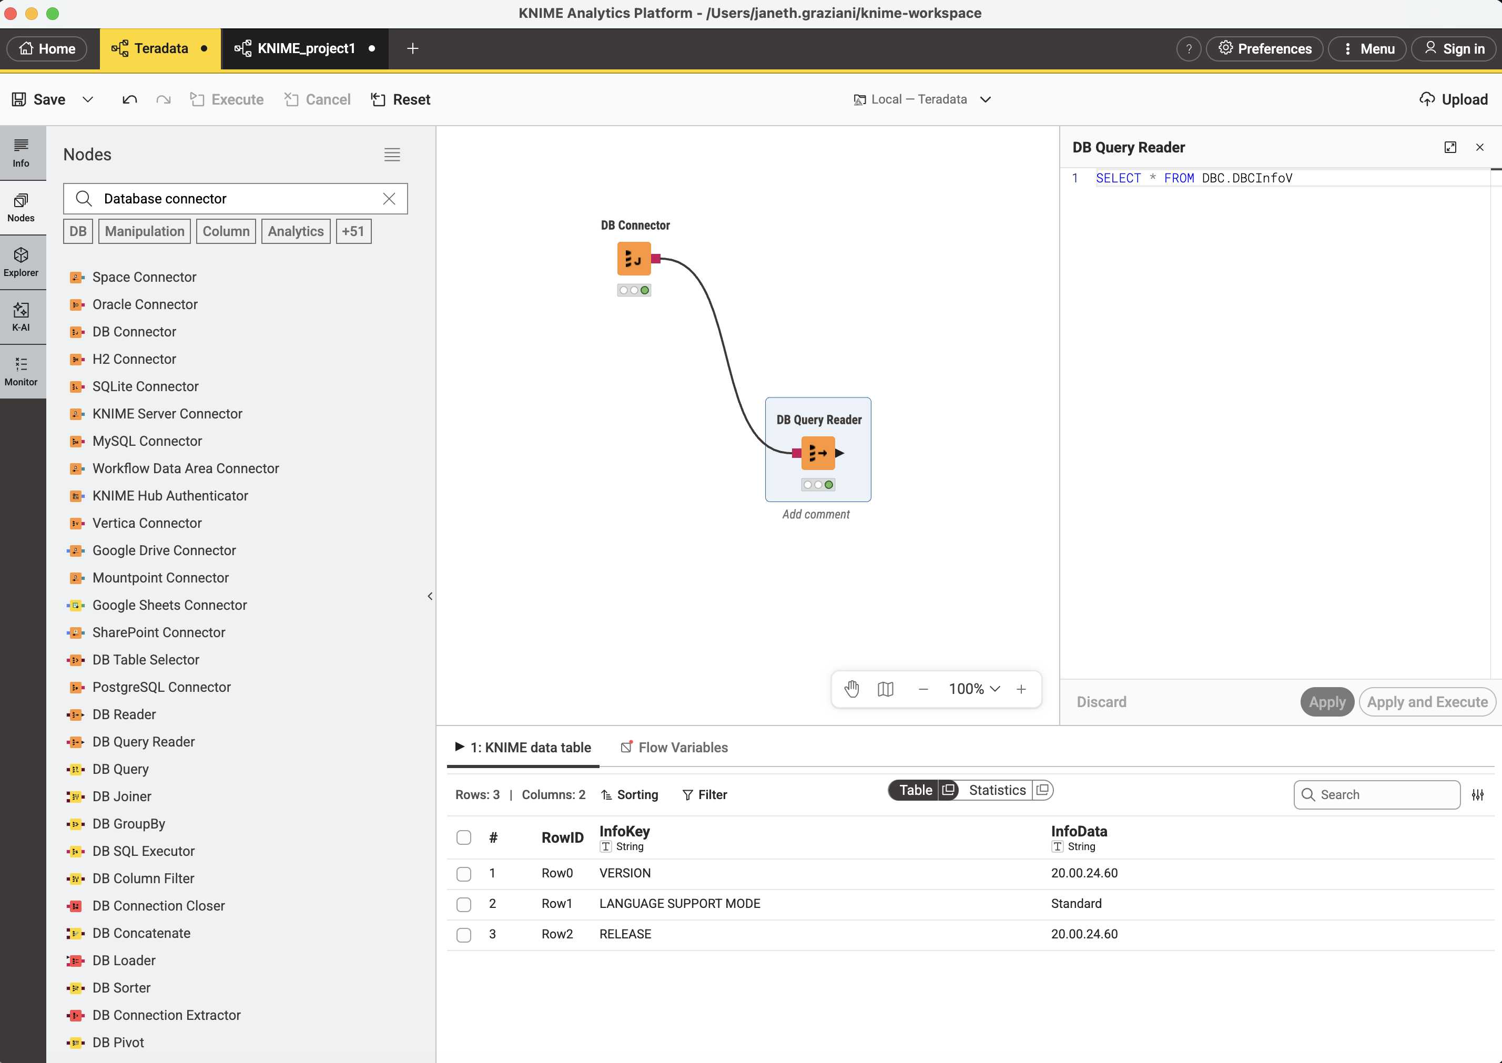
Task: Toggle the Manipulation filter tag
Action: pos(145,231)
